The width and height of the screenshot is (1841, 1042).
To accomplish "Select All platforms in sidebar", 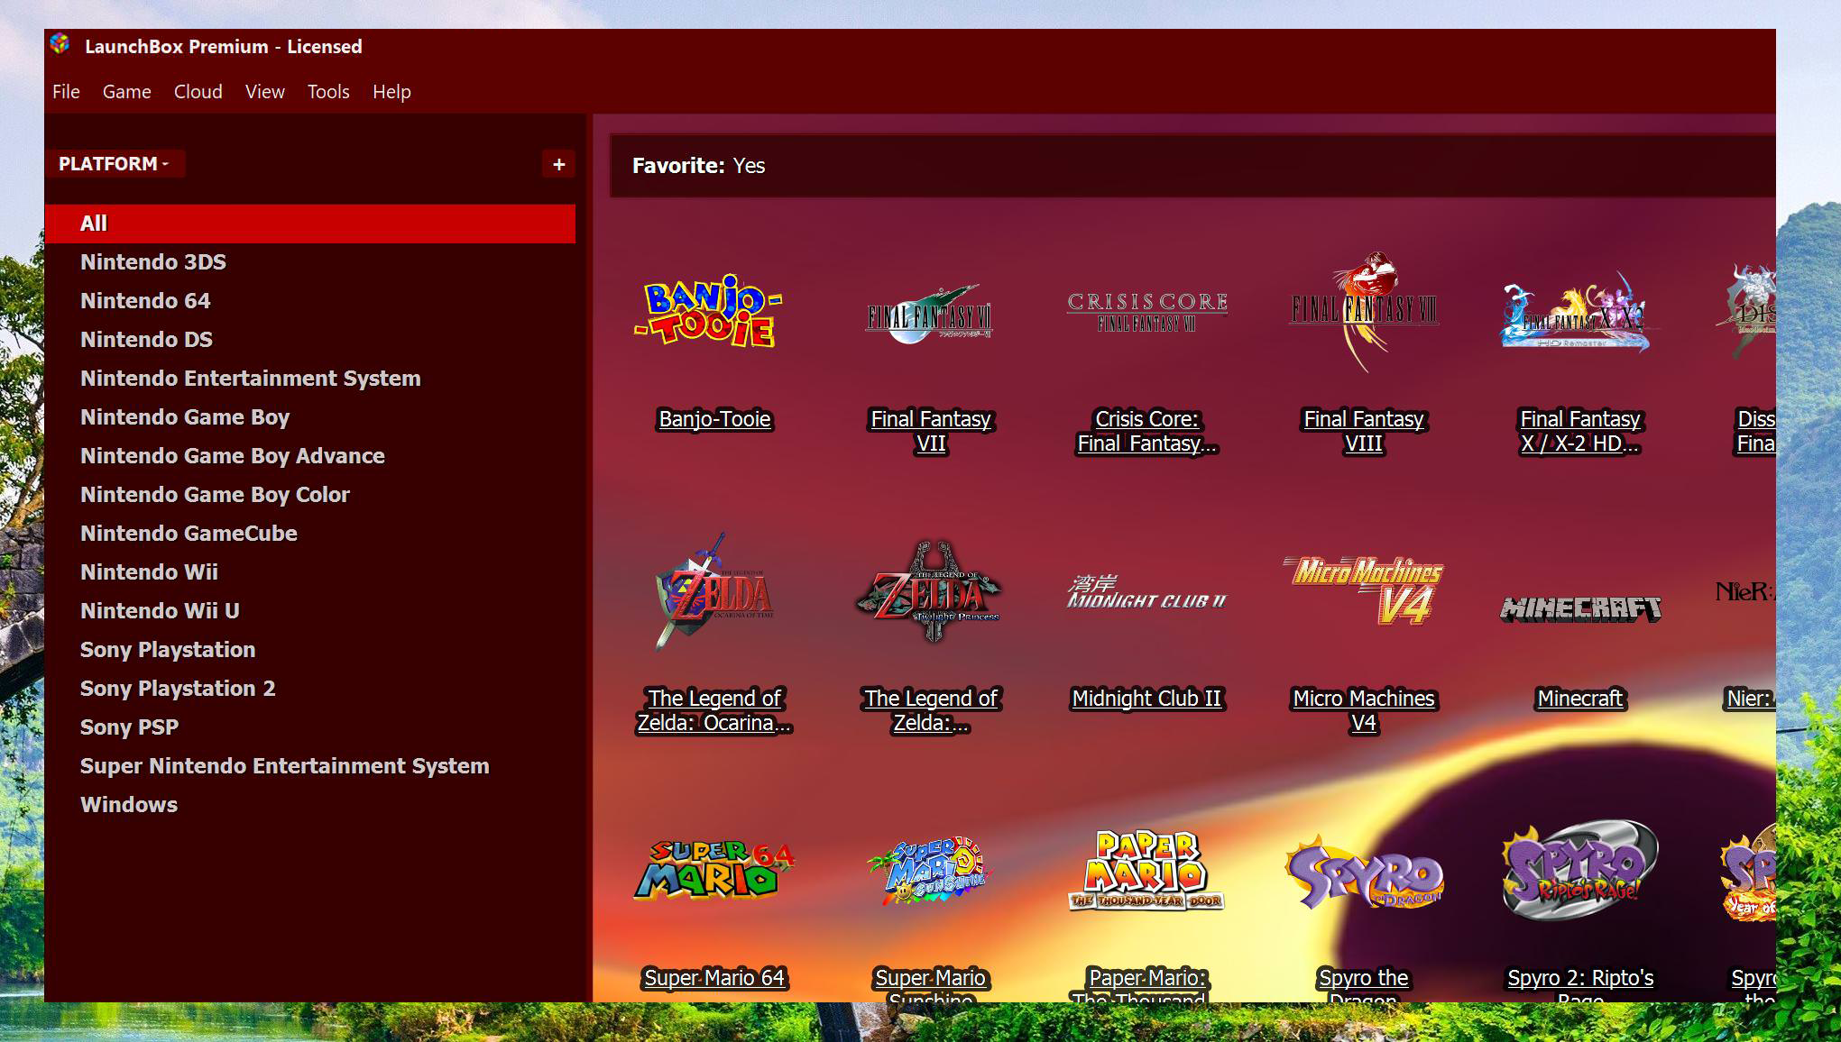I will (x=310, y=224).
